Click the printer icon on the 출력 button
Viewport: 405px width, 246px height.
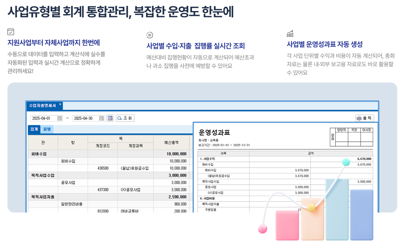coord(359,118)
